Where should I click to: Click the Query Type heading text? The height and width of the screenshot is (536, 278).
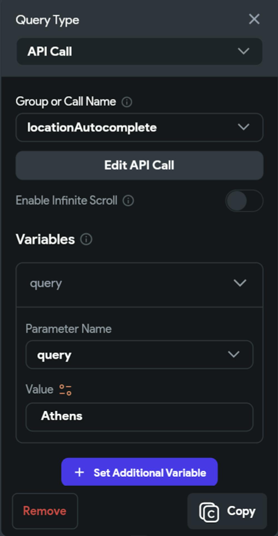coord(47,20)
